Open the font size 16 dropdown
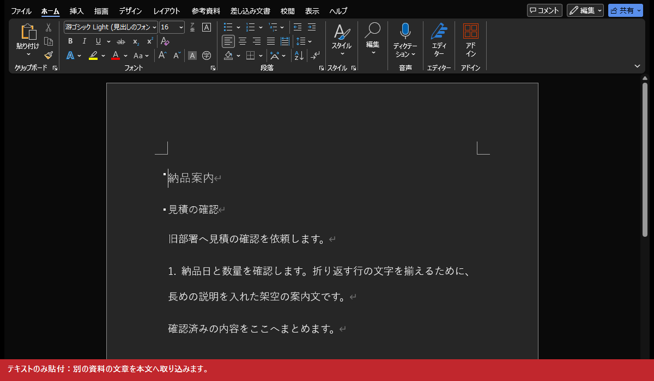Viewport: 654px width, 381px height. (x=181, y=27)
